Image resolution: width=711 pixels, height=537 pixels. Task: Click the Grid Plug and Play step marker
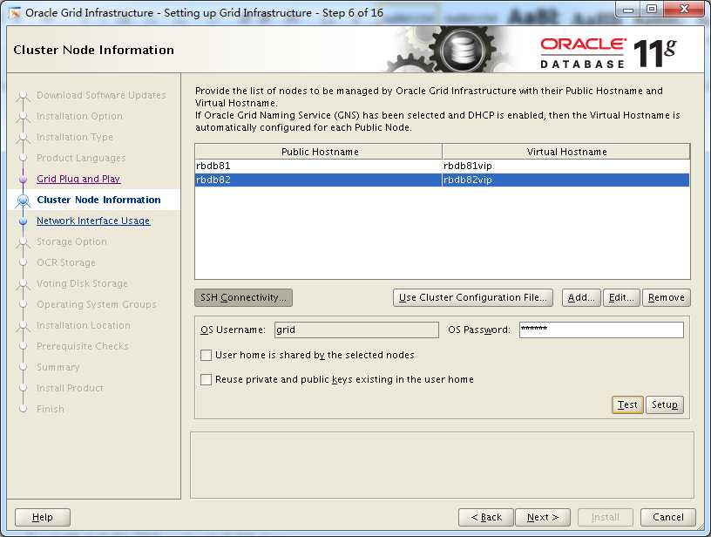click(x=24, y=180)
